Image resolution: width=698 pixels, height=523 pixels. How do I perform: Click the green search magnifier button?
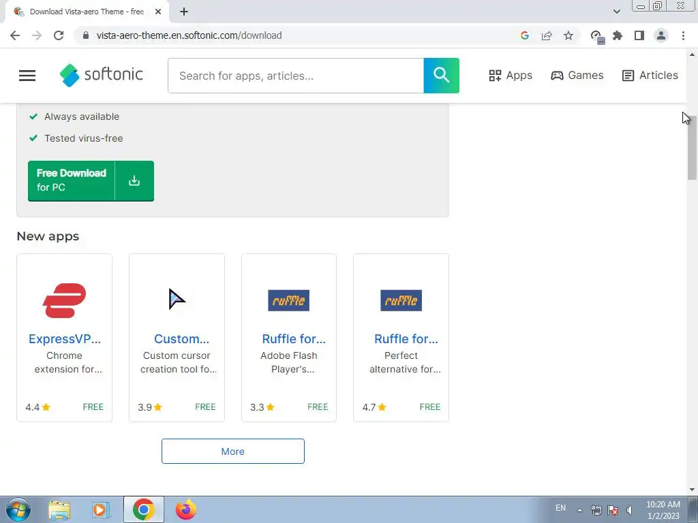point(441,76)
